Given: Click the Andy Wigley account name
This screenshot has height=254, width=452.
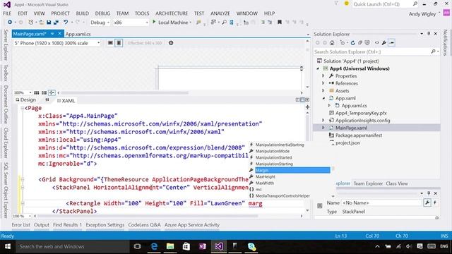Looking at the screenshot, I should tap(422, 14).
